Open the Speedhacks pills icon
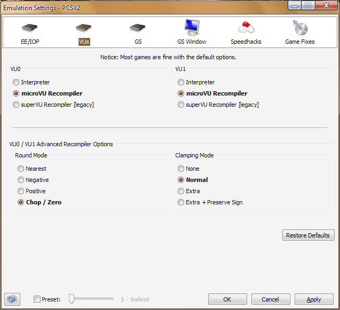Viewport: 340px width, 310px height. [246, 27]
